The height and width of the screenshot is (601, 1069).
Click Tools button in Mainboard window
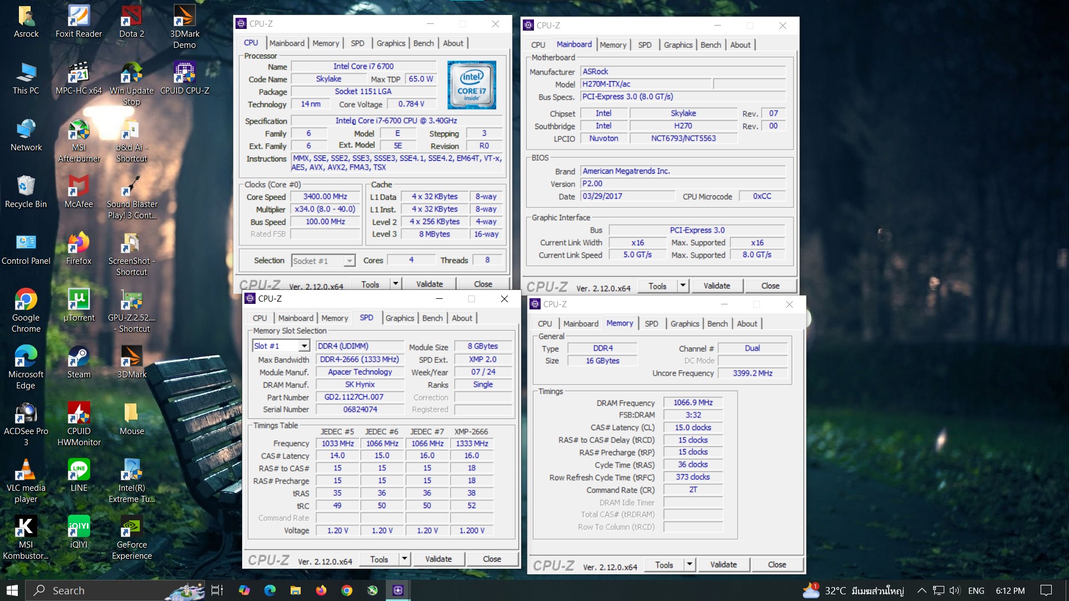(658, 286)
